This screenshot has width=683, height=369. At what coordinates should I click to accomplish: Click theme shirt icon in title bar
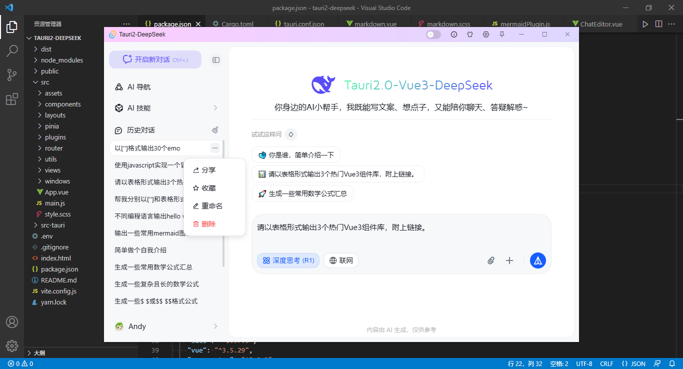[x=470, y=34]
